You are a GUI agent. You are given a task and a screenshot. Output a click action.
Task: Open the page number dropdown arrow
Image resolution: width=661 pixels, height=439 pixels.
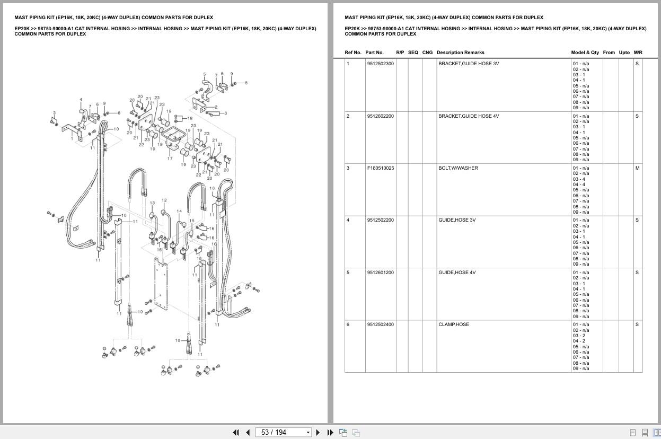click(308, 433)
